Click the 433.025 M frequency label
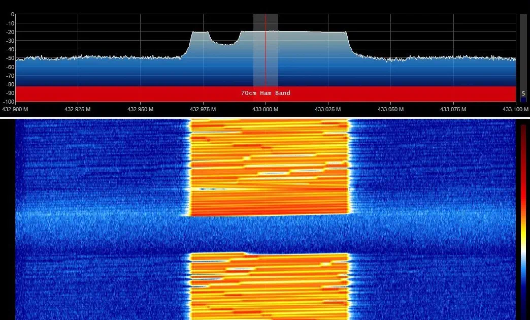The height and width of the screenshot is (320, 530). point(328,109)
